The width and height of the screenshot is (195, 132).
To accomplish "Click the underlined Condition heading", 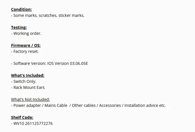I will coord(21,9).
